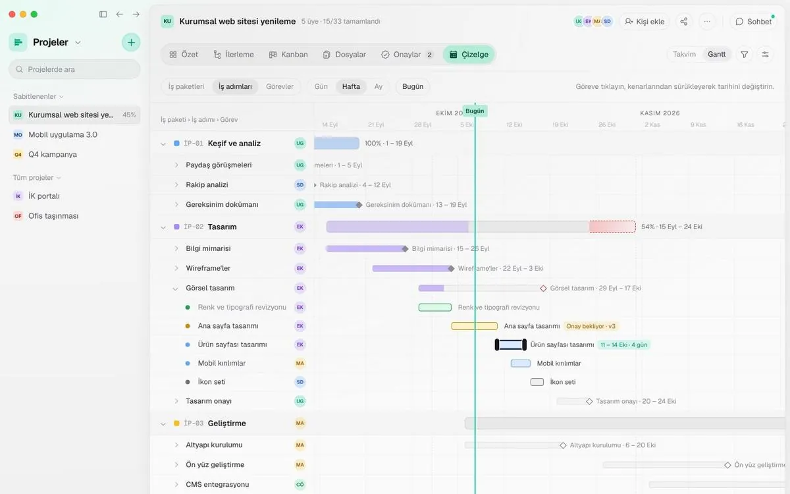Show the İş paketleri level

click(186, 86)
